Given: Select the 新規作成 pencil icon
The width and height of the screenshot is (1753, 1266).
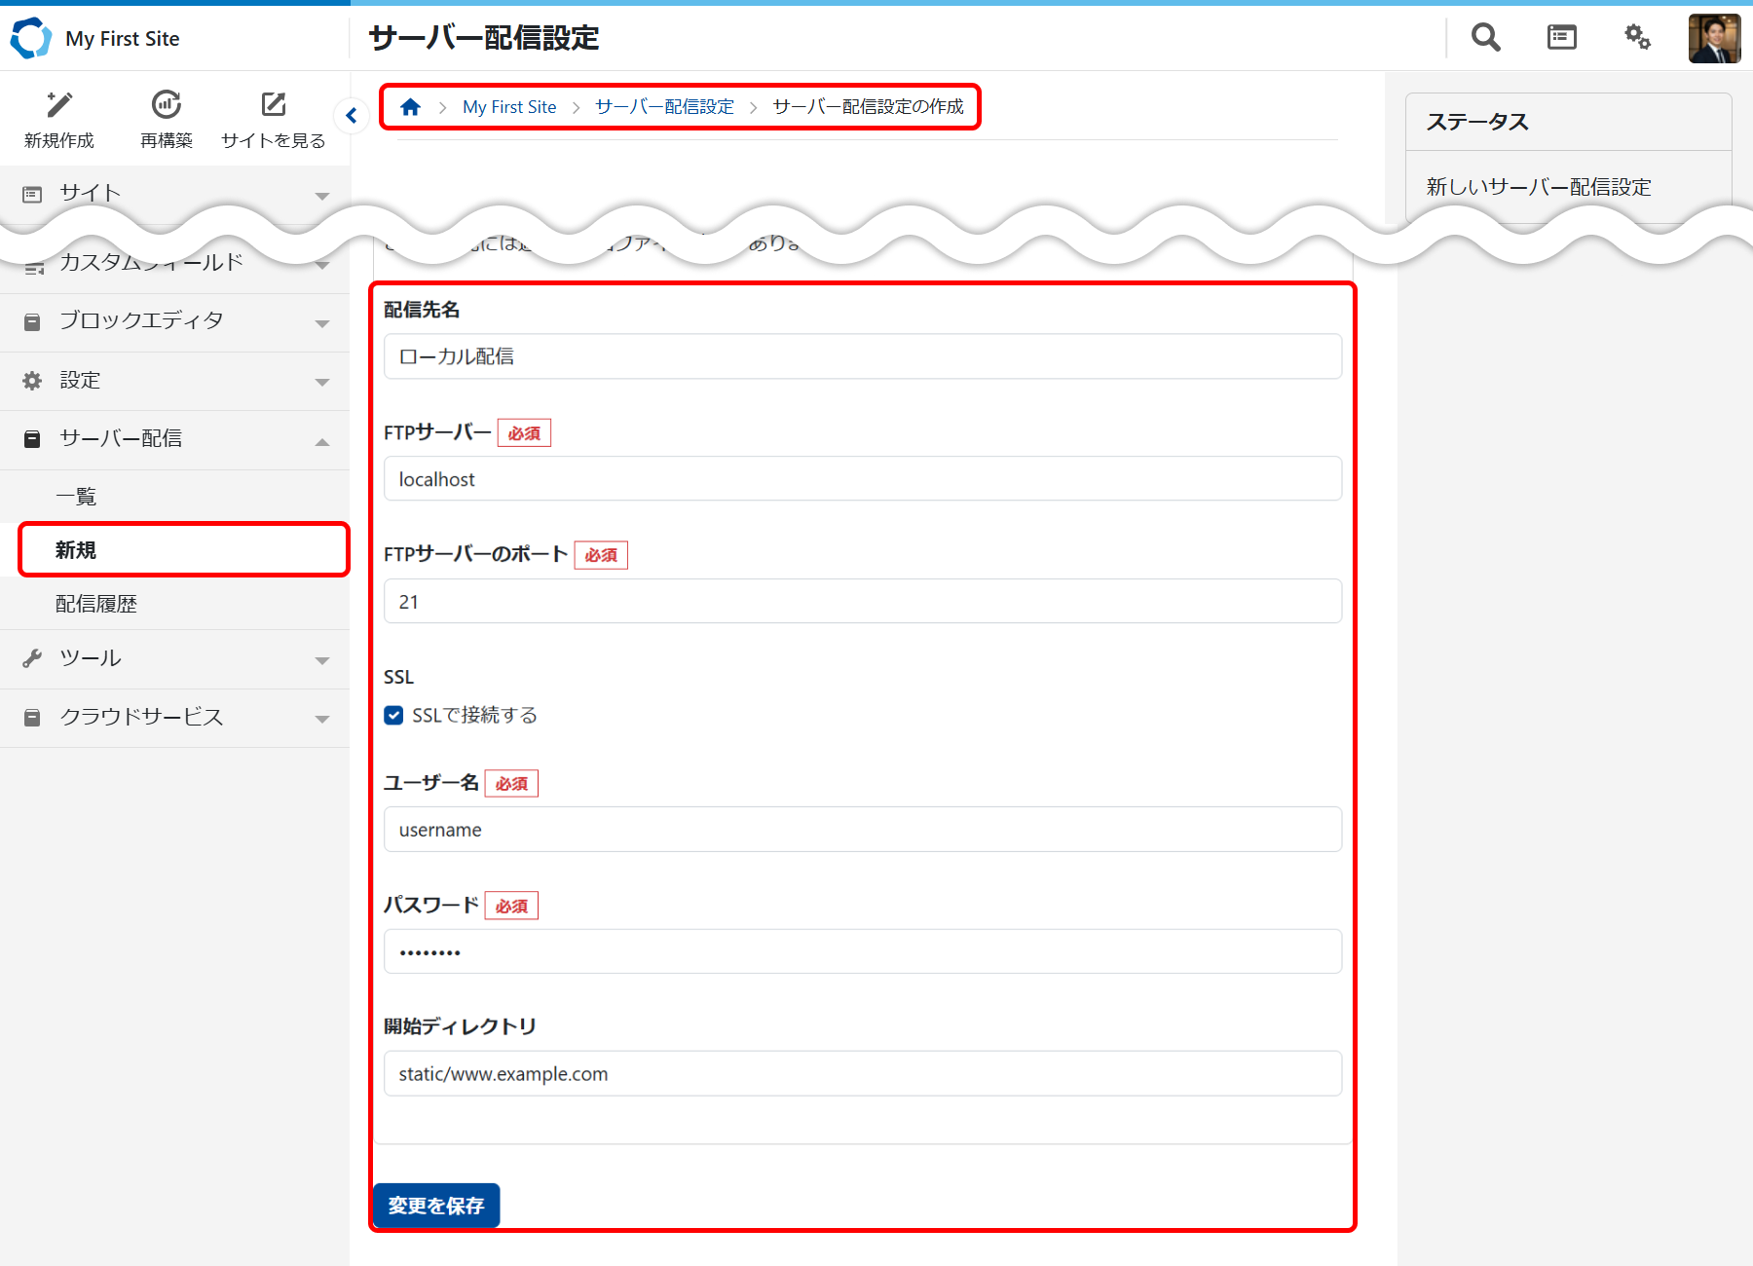Looking at the screenshot, I should [58, 104].
